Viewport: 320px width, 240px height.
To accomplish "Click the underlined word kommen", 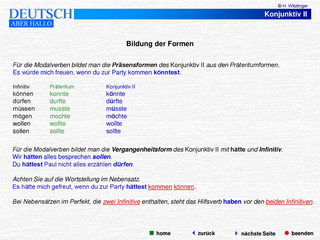I will point(160,187).
